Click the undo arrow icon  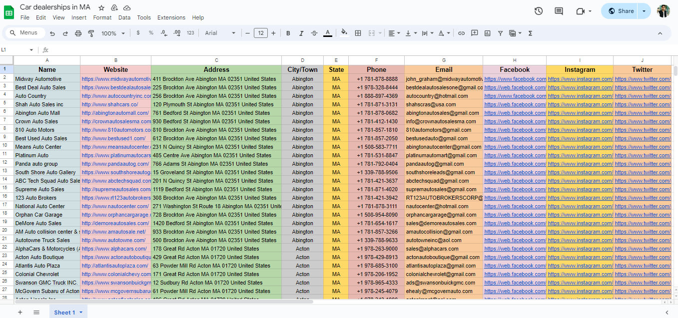(52, 33)
